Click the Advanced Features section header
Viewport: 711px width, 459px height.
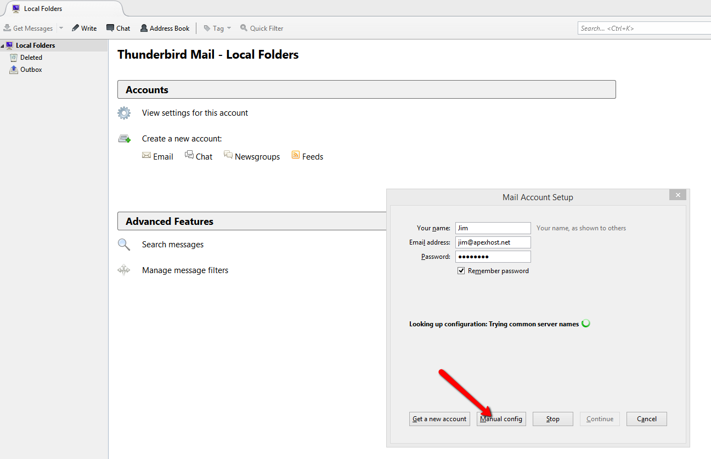pyautogui.click(x=252, y=222)
